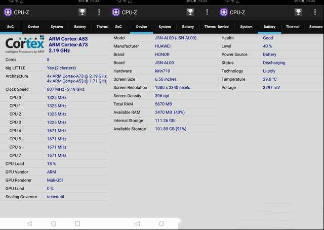Click the Hardware value kirin710

163,71
